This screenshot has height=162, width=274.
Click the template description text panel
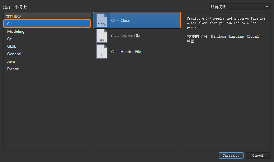pyautogui.click(x=226, y=23)
